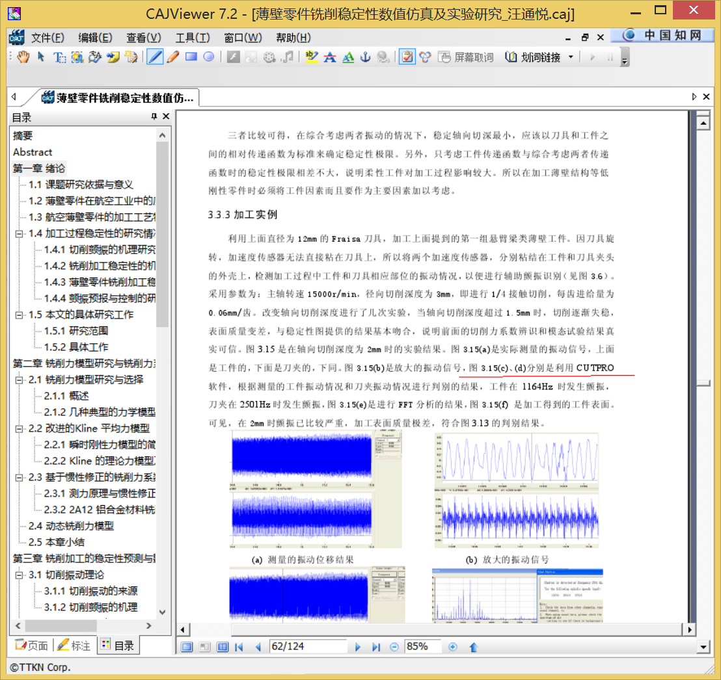The height and width of the screenshot is (680, 721).
Task: Switch to the 页面 tab
Action: pos(31,646)
